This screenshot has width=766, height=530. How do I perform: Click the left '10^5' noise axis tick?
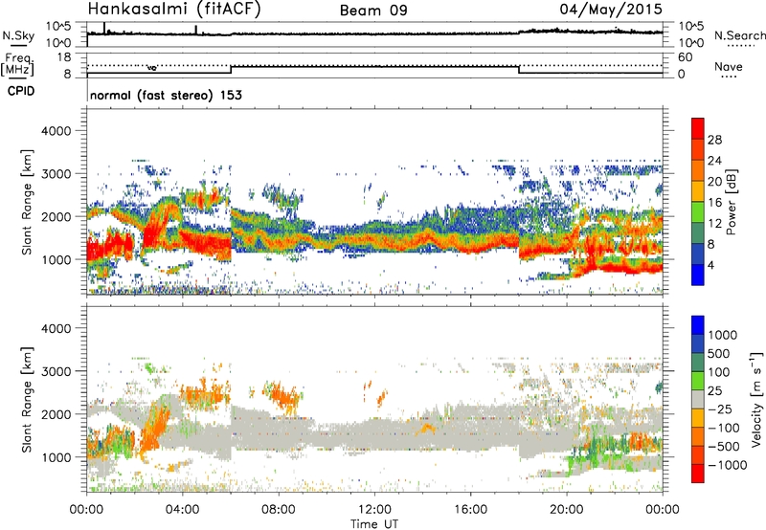click(x=58, y=27)
